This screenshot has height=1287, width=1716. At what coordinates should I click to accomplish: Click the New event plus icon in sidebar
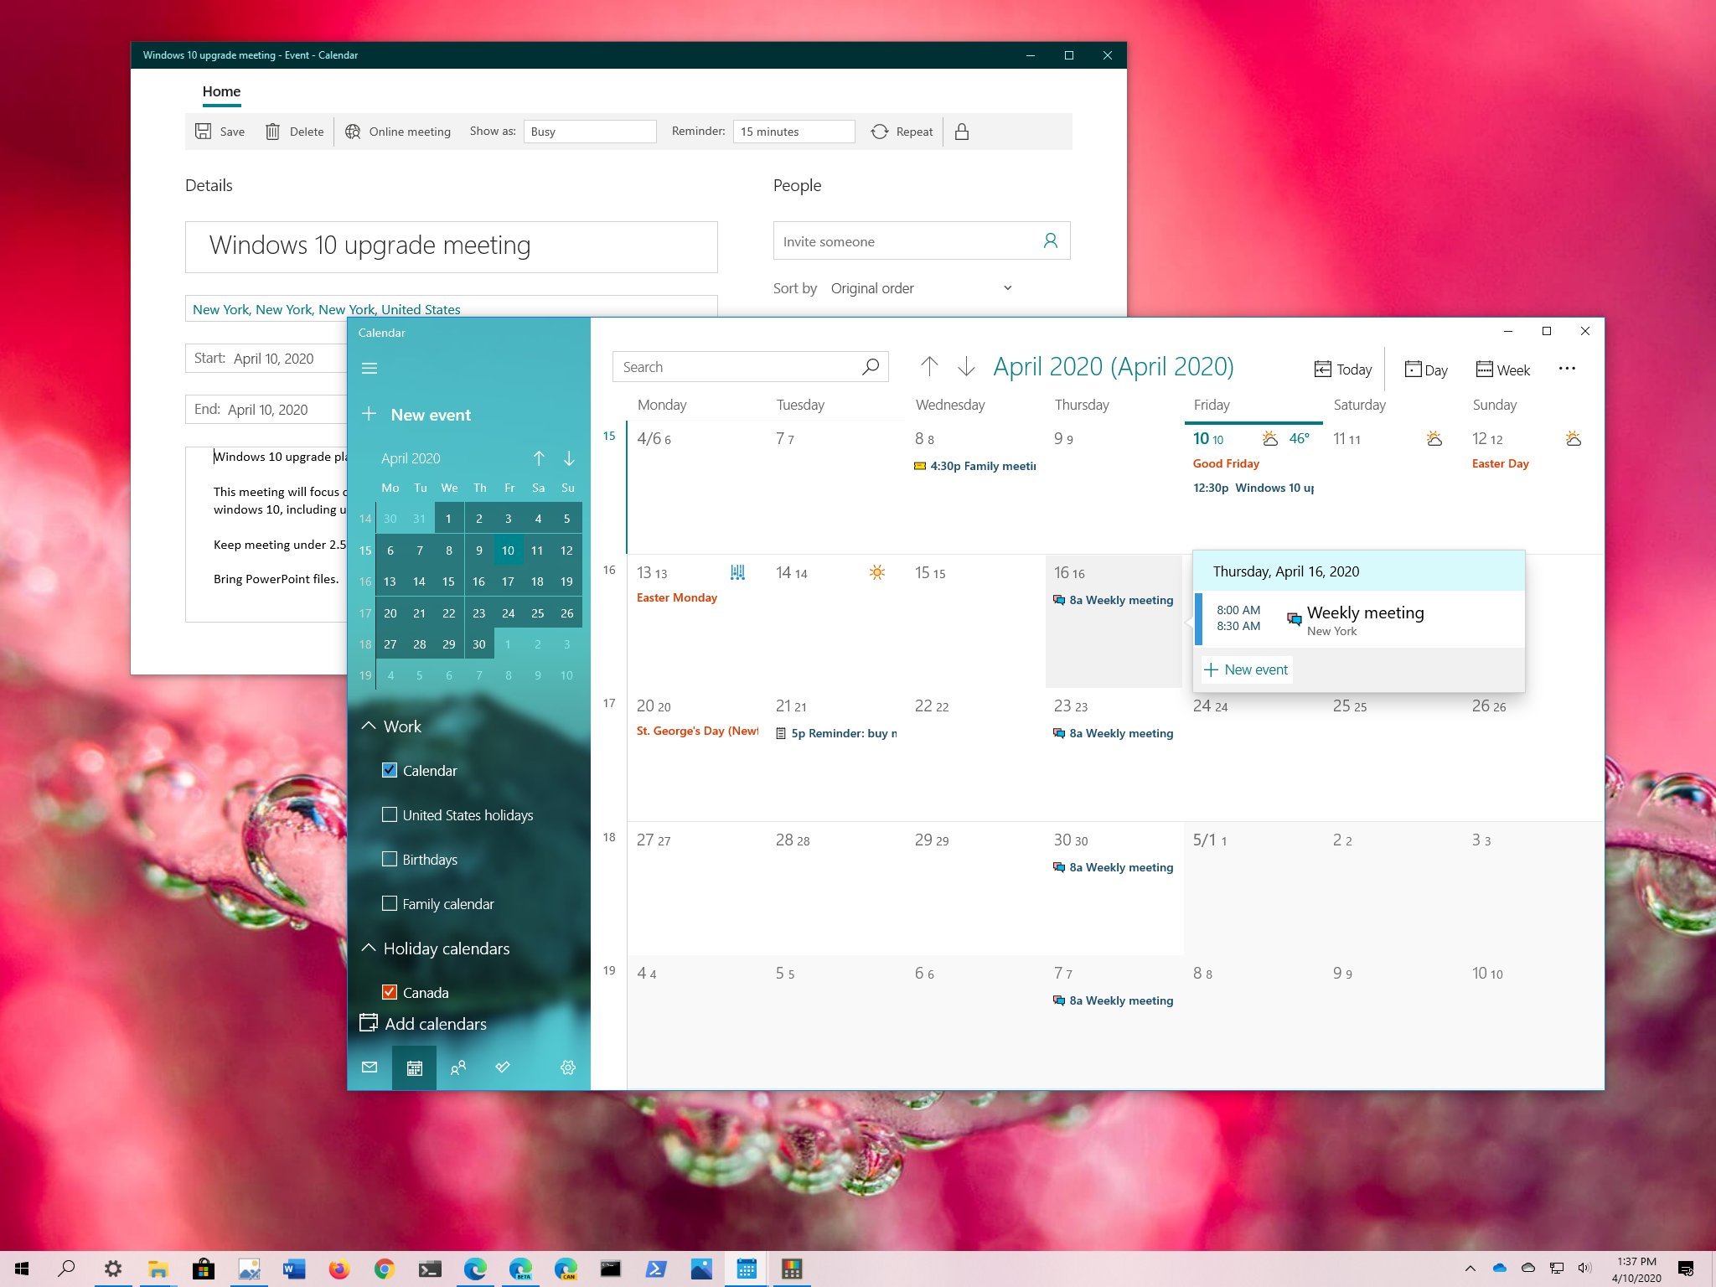371,414
